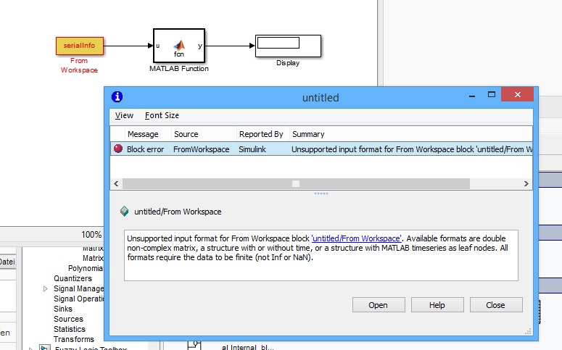Image resolution: width=562 pixels, height=350 pixels.
Task: Open the View menu
Action: pos(124,115)
